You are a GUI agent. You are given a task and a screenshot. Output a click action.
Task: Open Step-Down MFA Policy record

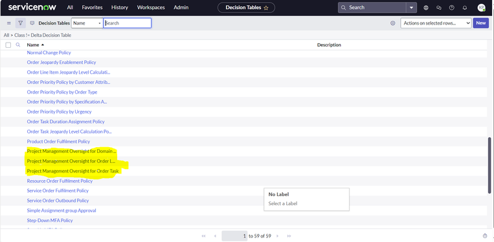click(50, 220)
